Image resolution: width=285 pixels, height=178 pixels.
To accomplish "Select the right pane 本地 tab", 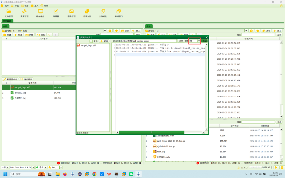I will tap(149, 26).
